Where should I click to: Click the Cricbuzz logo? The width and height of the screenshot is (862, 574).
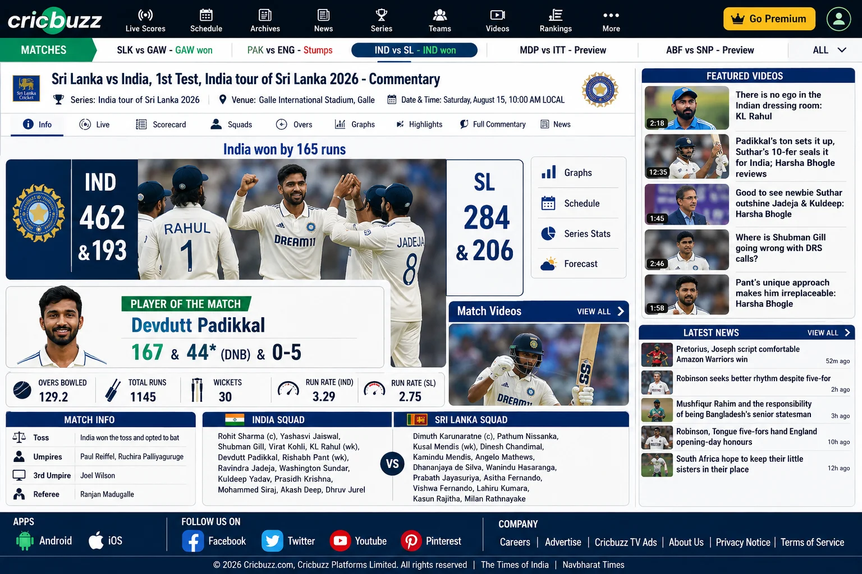[x=54, y=20]
